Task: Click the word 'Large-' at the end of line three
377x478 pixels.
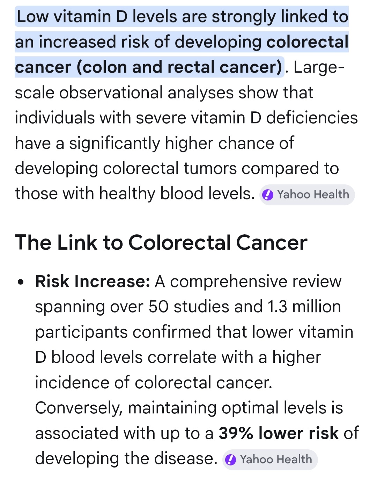Action: pos(319,67)
